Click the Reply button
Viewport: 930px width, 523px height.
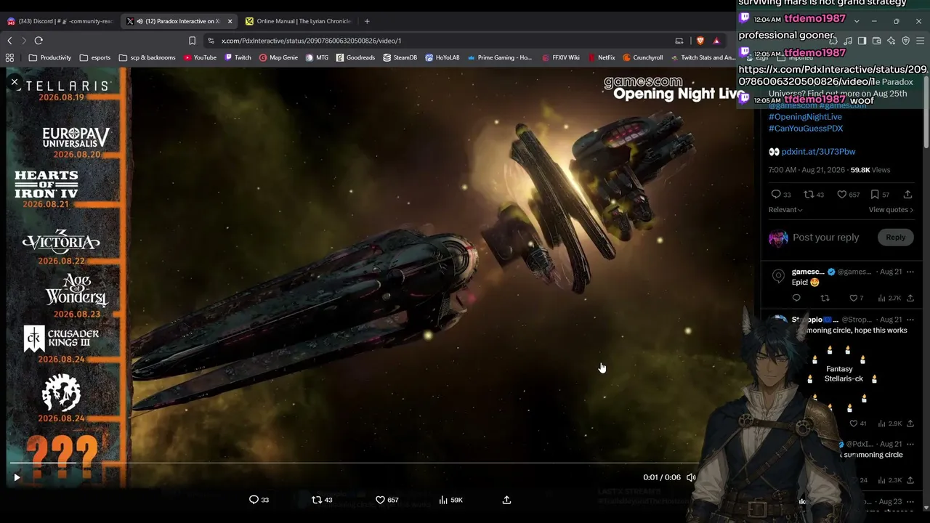[x=895, y=238]
